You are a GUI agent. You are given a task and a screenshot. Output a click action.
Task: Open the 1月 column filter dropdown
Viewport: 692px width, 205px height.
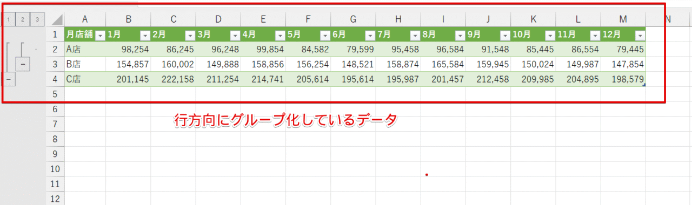coord(145,36)
